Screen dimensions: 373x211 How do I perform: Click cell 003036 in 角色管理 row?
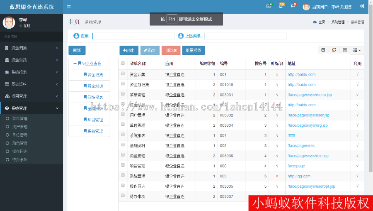coord(226,156)
